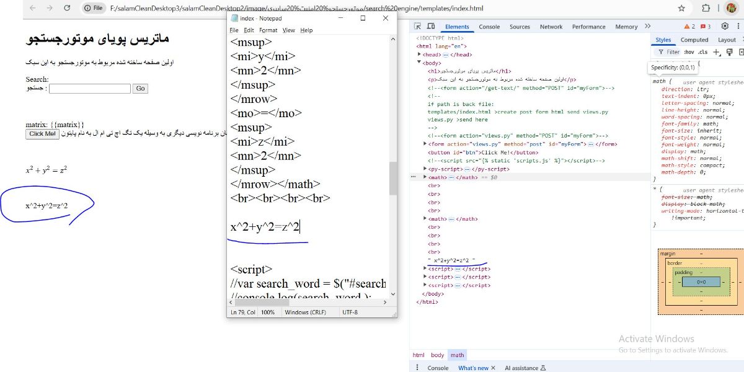Open the browser extensions puzzle icon
Viewport: 744px width, 372px height.
(706, 8)
